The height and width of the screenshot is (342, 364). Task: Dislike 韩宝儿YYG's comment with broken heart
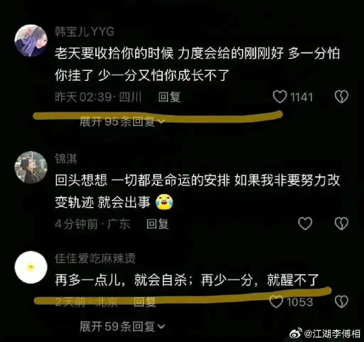[342, 97]
